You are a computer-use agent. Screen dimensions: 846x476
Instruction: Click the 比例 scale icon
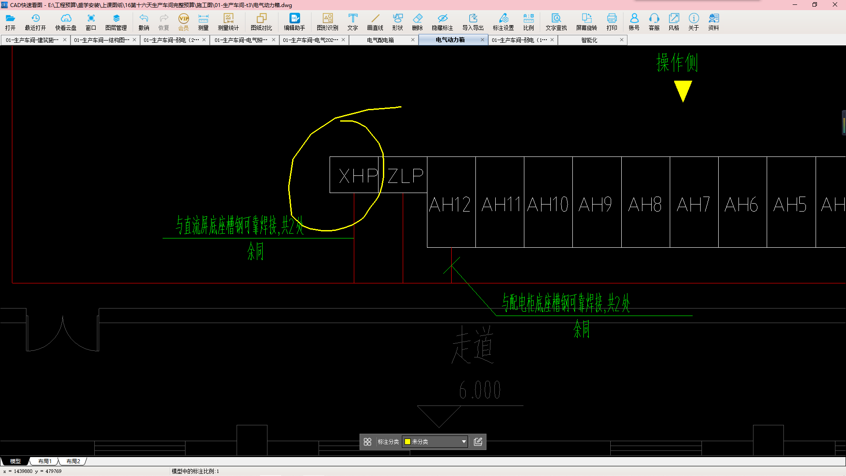tap(528, 22)
